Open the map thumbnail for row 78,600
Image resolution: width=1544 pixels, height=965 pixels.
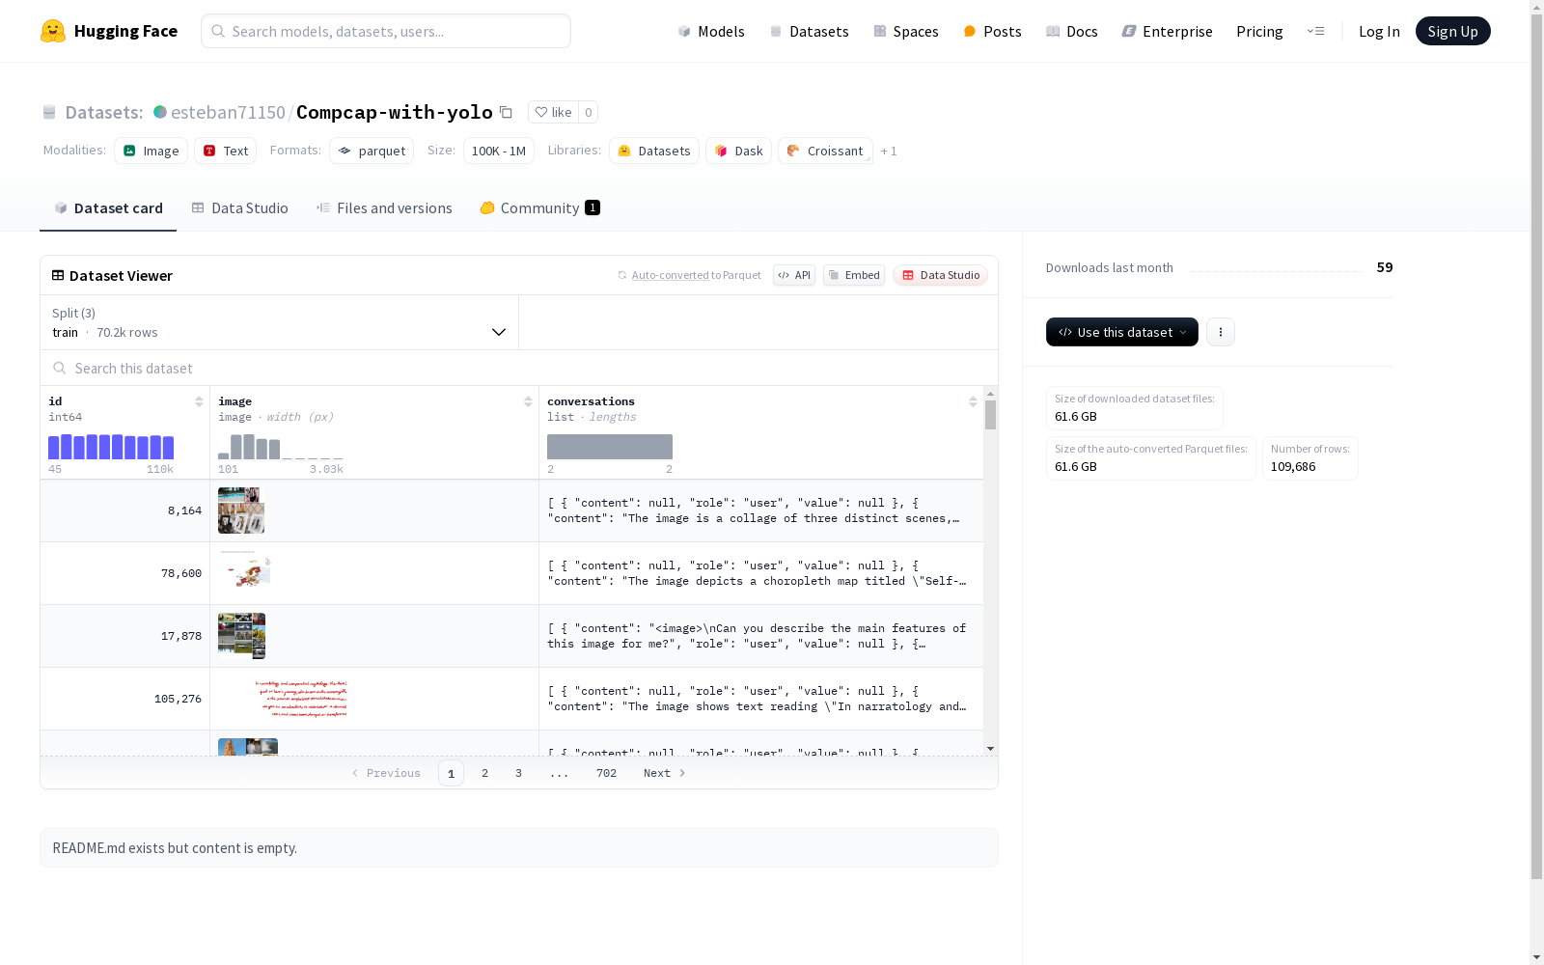(x=245, y=573)
